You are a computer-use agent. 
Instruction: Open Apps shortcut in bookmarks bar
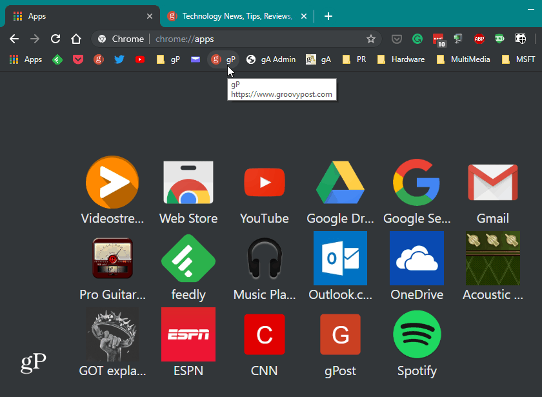26,59
